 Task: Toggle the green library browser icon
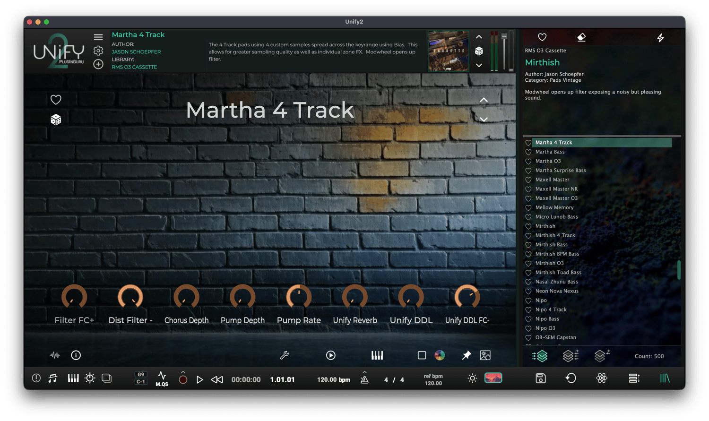[665, 378]
